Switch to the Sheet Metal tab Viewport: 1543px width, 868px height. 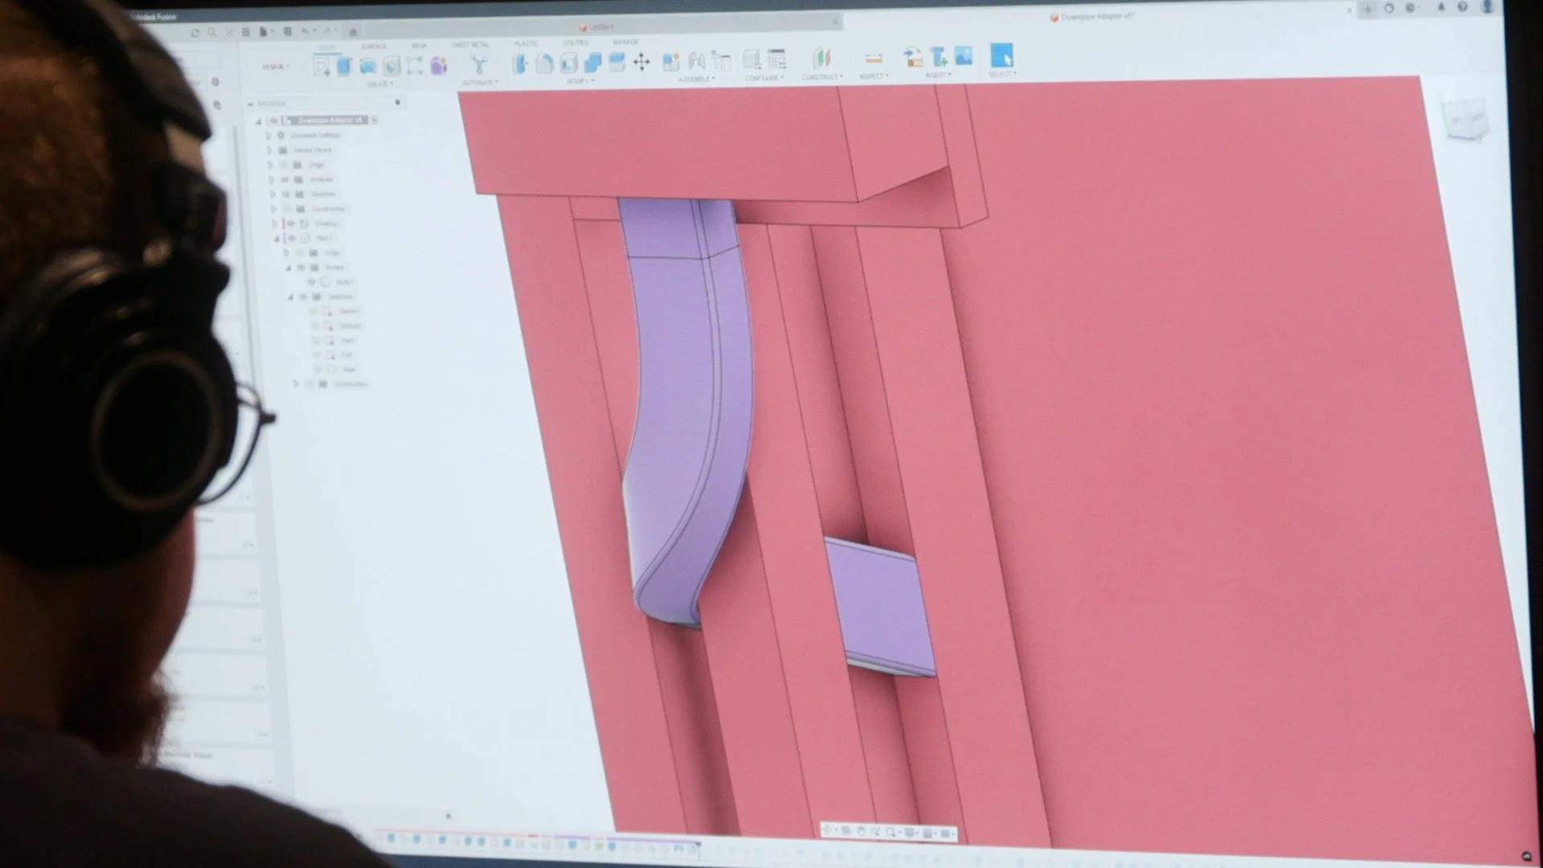470,45
